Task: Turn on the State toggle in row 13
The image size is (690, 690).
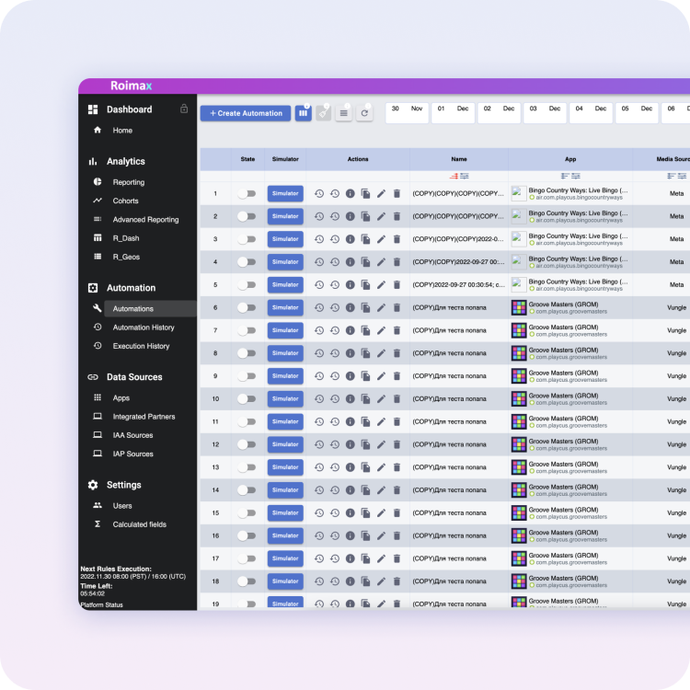Action: click(x=247, y=467)
